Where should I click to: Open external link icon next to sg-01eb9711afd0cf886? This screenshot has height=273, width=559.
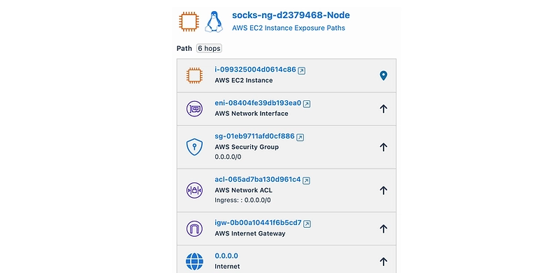(300, 137)
